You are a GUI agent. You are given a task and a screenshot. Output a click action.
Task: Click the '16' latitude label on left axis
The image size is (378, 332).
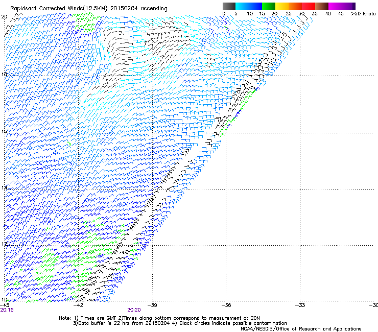[4, 132]
